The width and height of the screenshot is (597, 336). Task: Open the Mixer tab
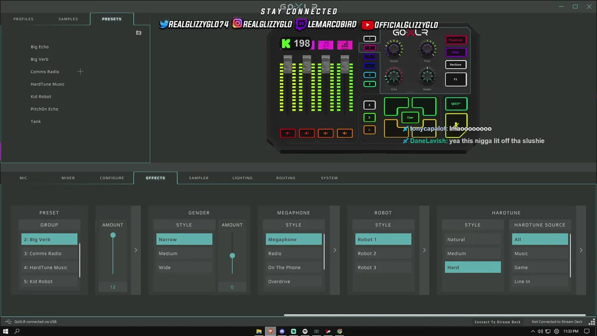[68, 178]
